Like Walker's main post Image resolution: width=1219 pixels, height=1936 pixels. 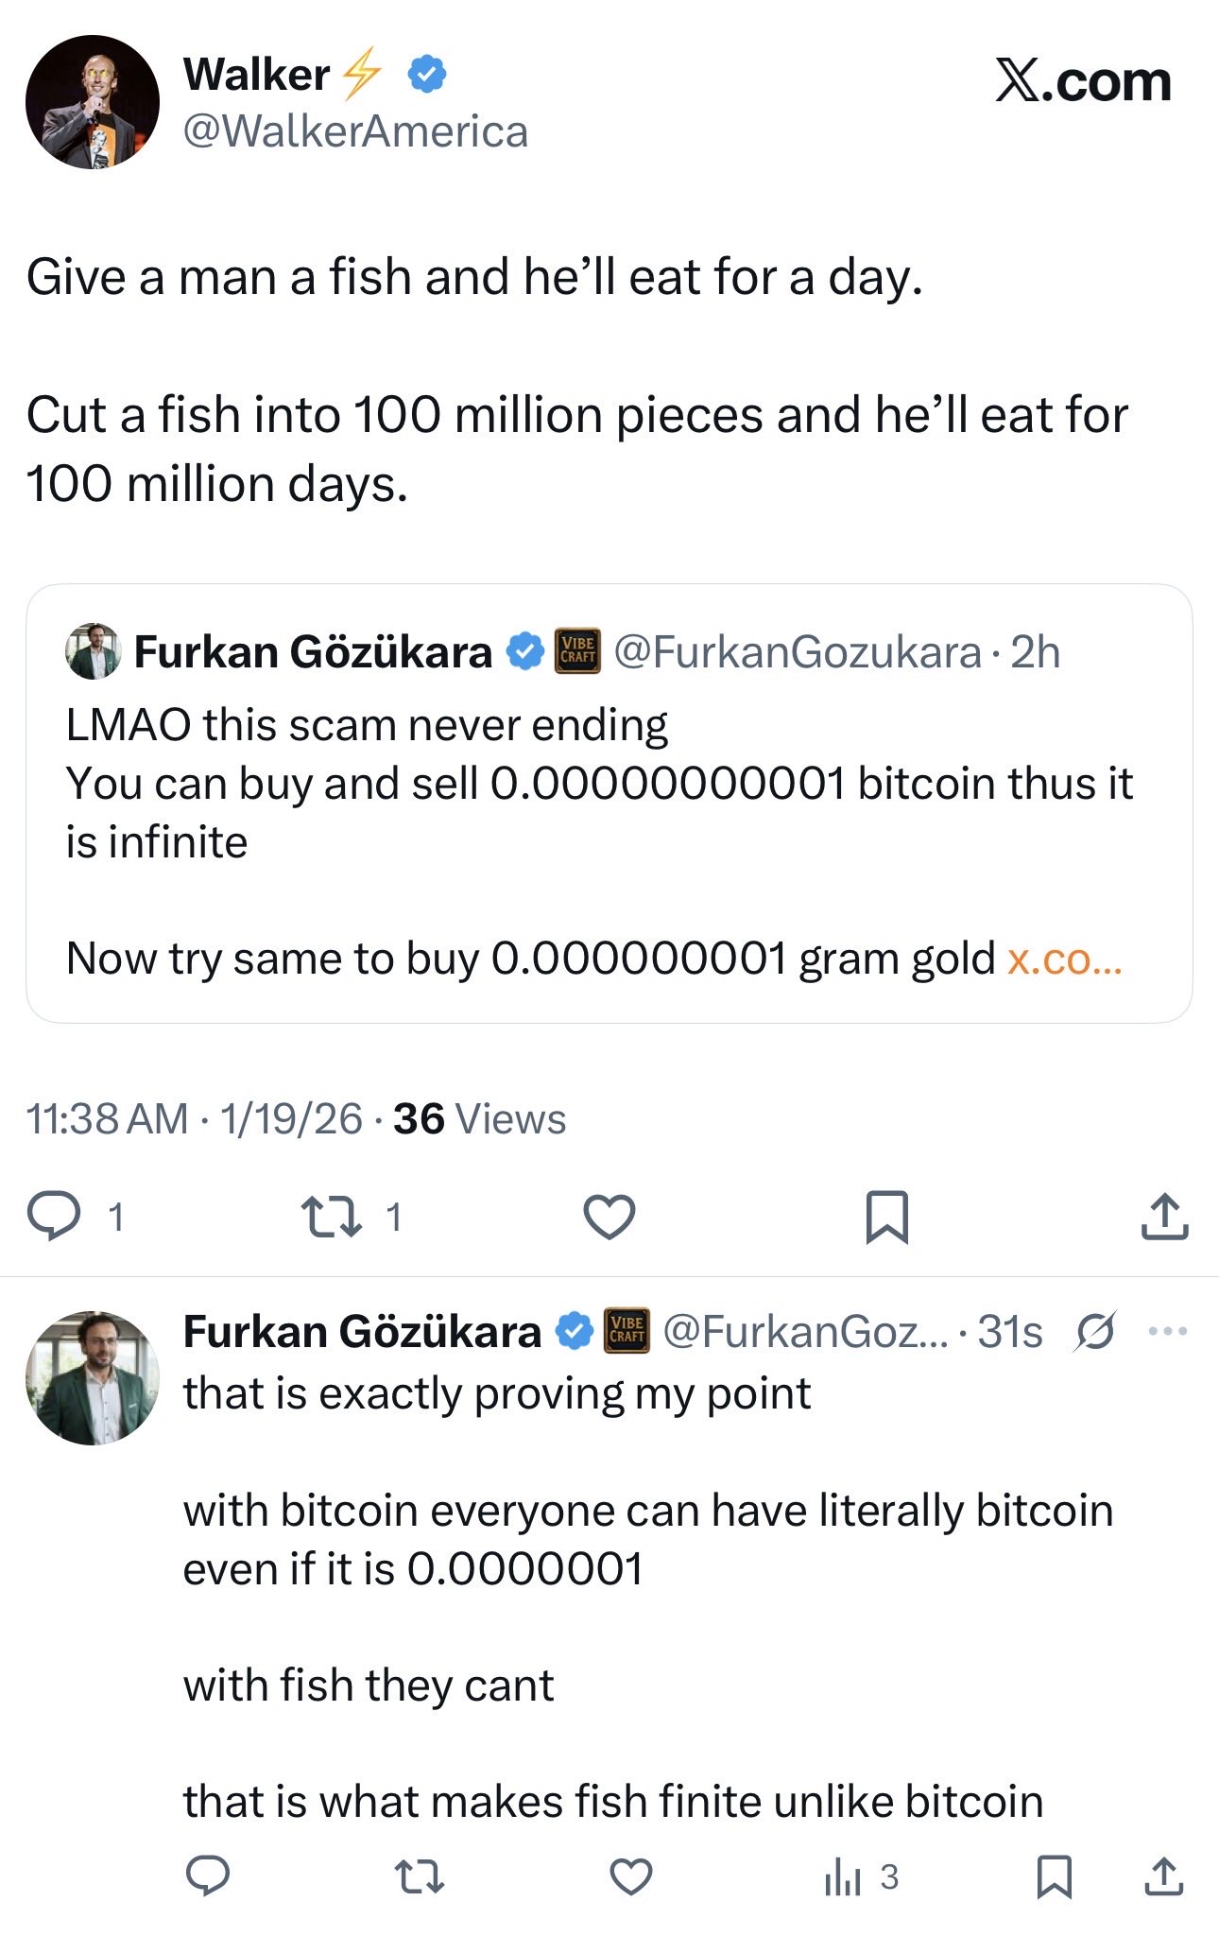coord(609,1217)
